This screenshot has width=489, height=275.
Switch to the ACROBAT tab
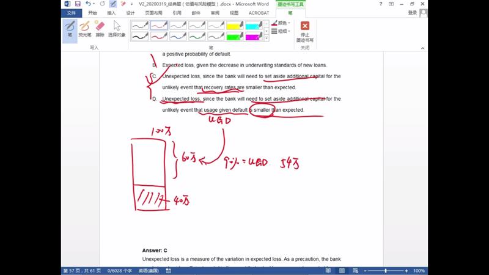tap(259, 13)
